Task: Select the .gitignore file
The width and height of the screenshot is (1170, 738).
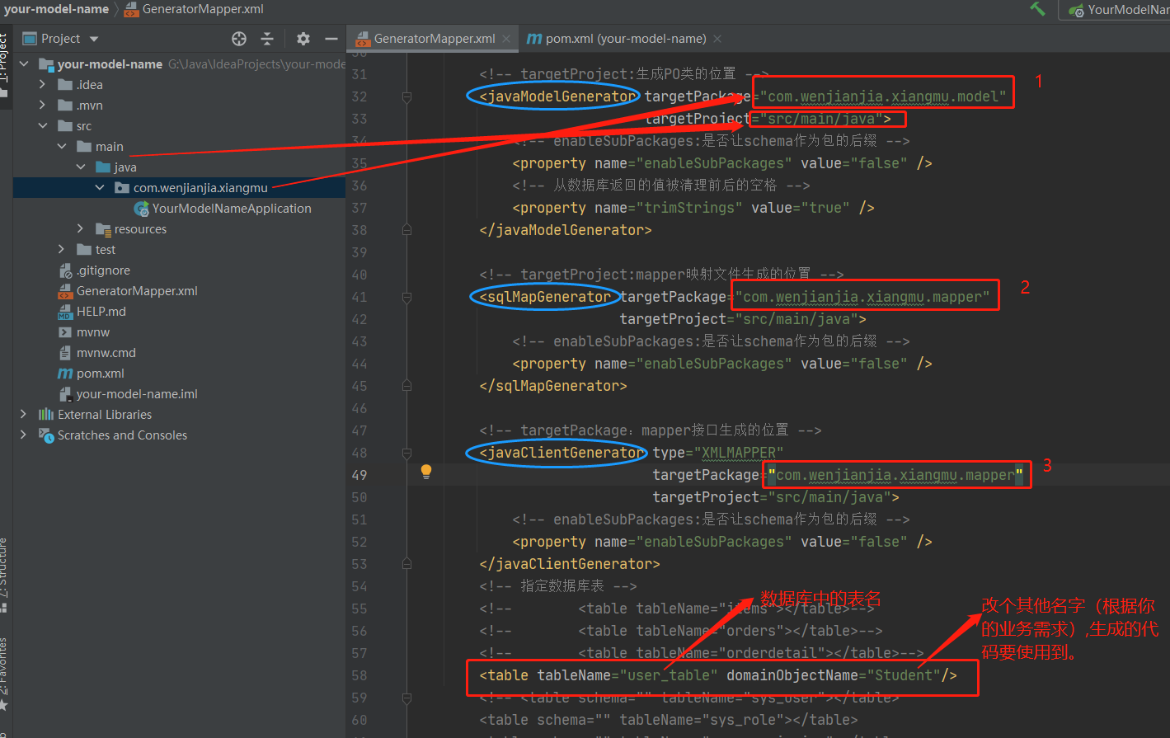Action: [103, 270]
